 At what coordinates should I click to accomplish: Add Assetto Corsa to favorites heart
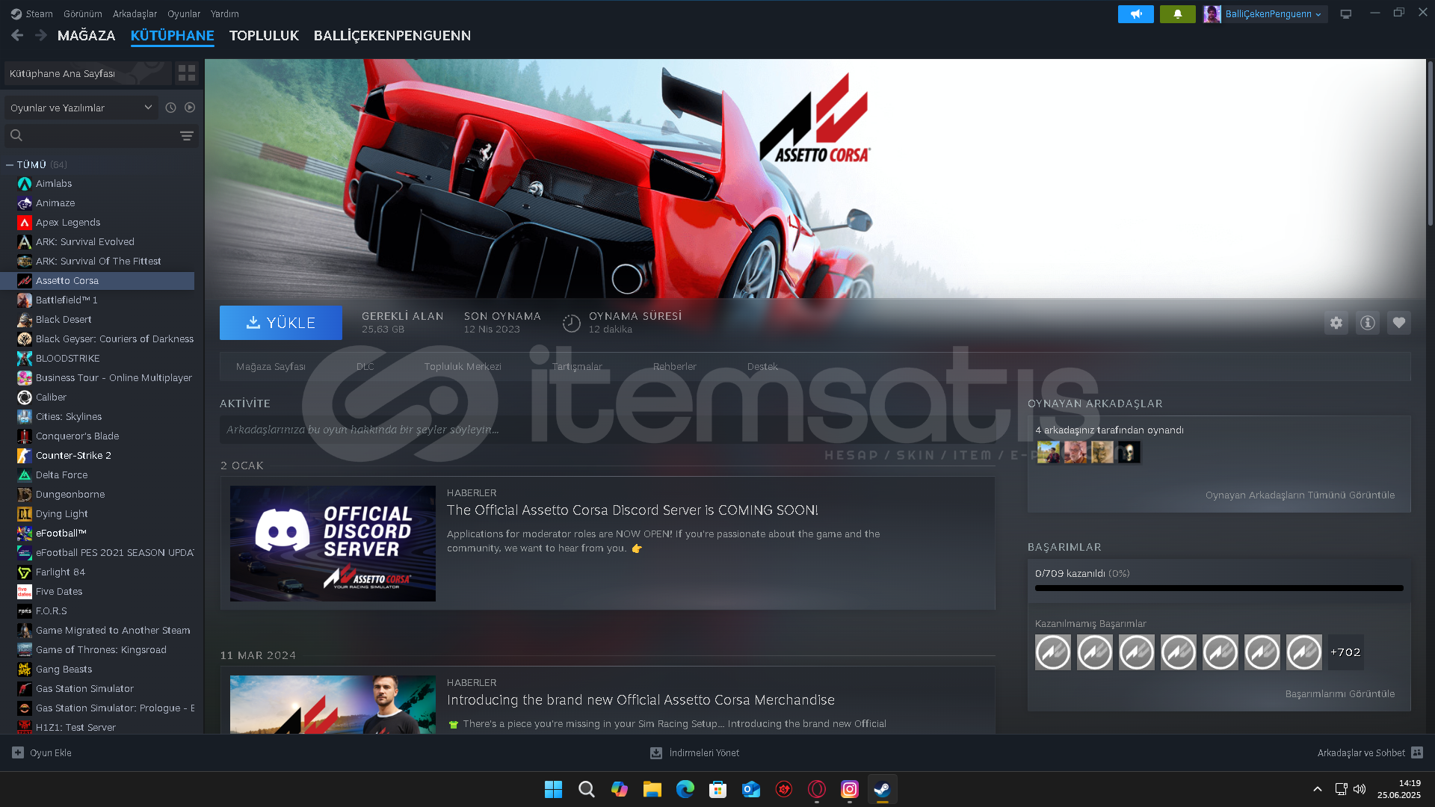tap(1398, 323)
